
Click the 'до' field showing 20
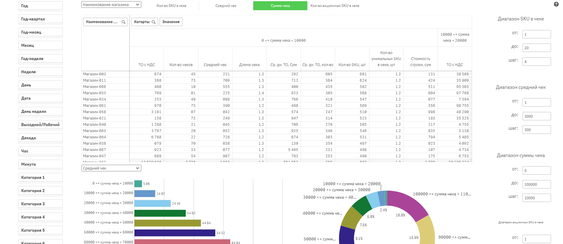(x=537, y=48)
